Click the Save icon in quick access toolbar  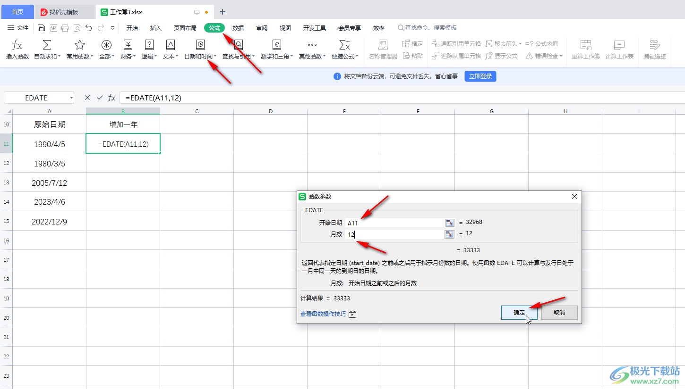point(41,28)
